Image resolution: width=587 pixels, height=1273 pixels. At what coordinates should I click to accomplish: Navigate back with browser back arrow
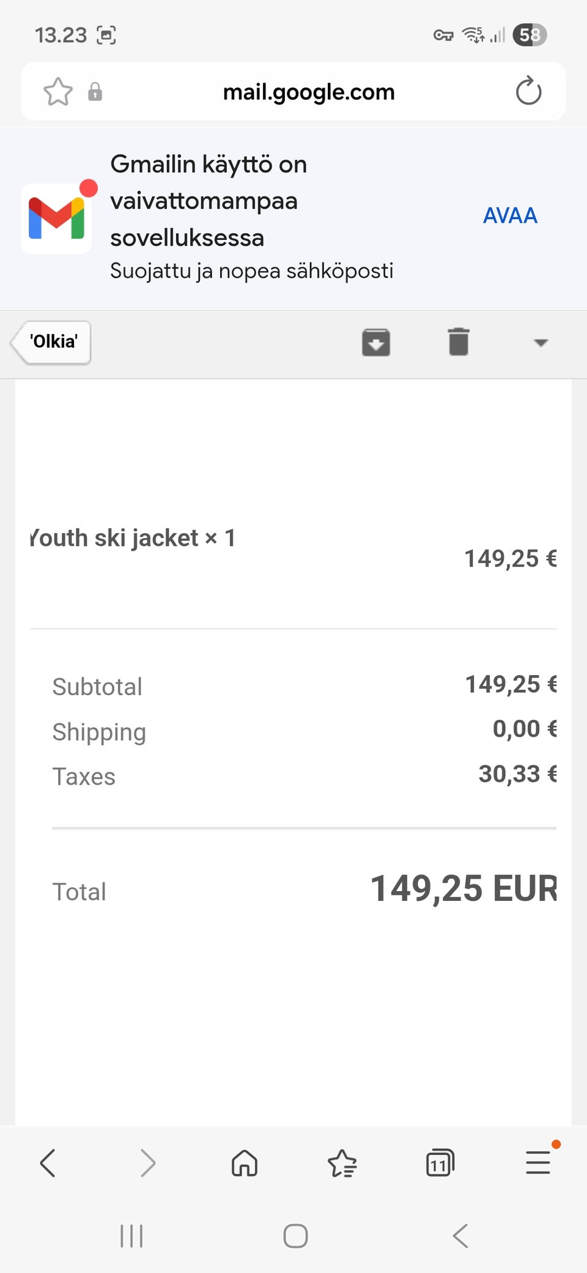click(x=48, y=1163)
